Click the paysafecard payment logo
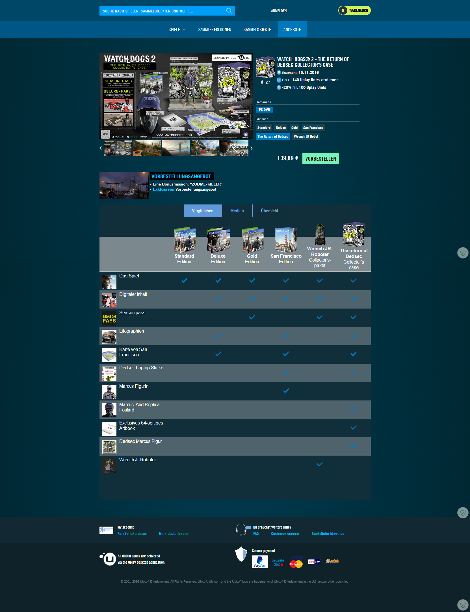The height and width of the screenshot is (612, 470). [x=278, y=562]
